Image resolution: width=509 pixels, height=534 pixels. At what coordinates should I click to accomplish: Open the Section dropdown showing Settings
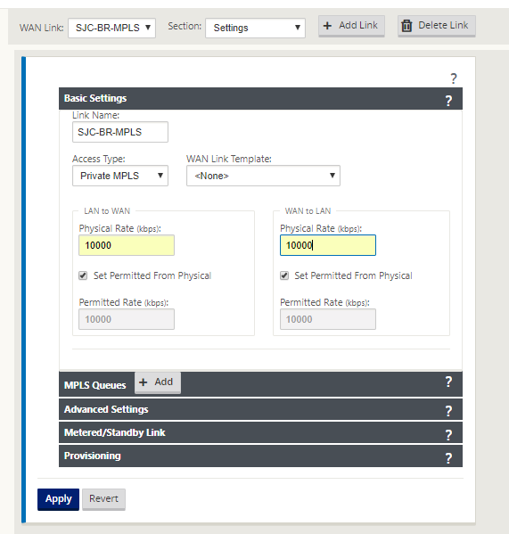coord(255,28)
